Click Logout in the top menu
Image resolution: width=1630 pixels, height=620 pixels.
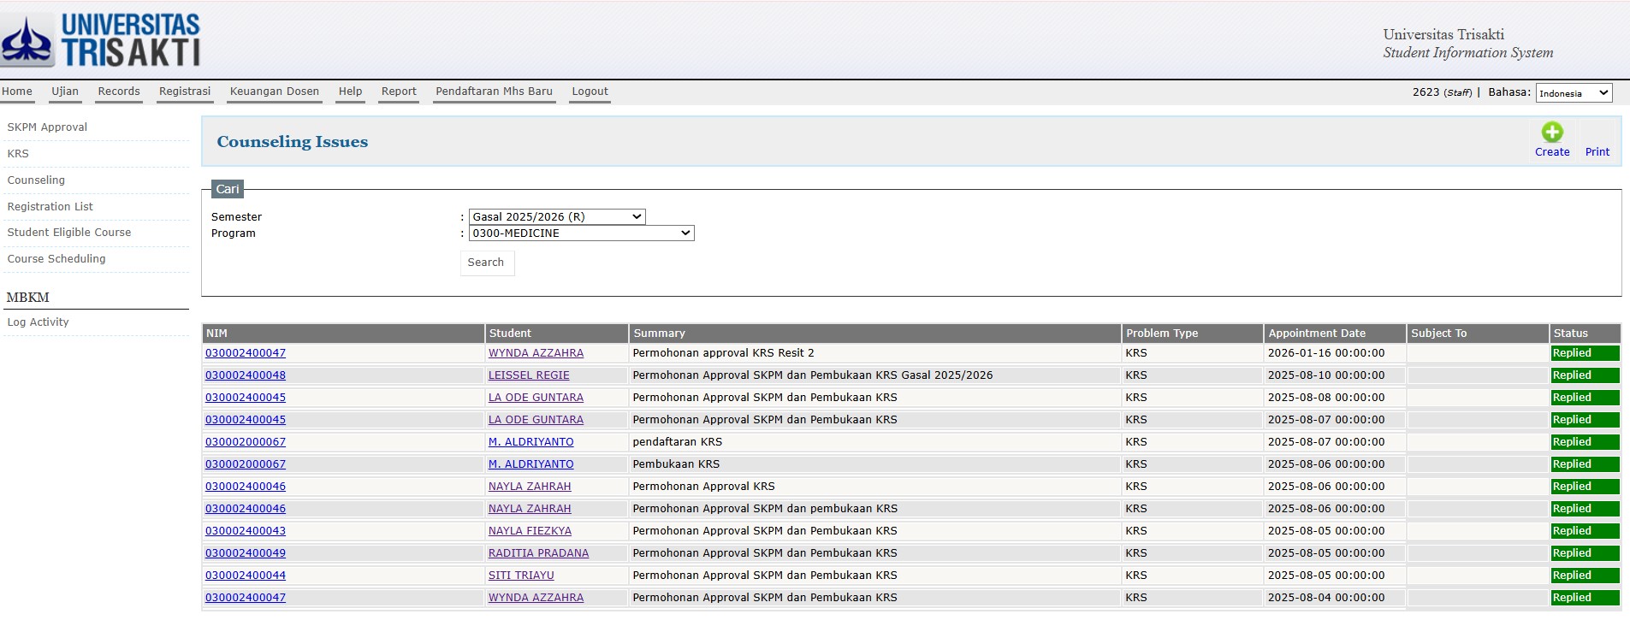pyautogui.click(x=590, y=92)
